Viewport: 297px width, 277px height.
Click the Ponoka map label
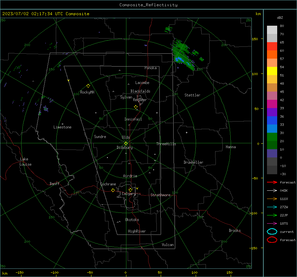150,68
